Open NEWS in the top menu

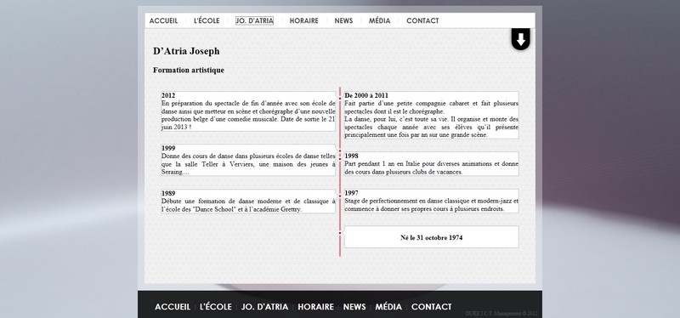click(x=343, y=20)
